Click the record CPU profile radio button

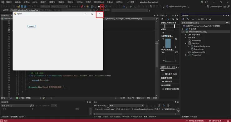point(163,89)
